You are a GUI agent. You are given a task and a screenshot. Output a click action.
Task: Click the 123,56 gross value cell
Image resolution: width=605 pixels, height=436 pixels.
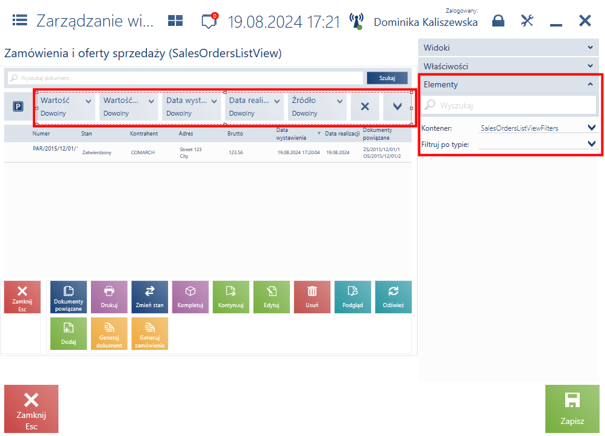pyautogui.click(x=236, y=152)
